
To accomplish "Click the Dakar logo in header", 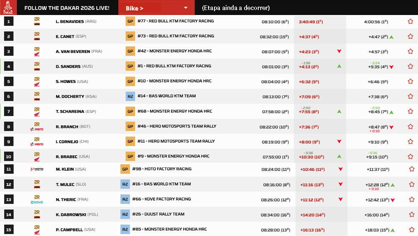I will click(x=8, y=7).
